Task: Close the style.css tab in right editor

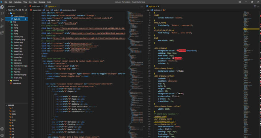Action: [x=159, y=6]
